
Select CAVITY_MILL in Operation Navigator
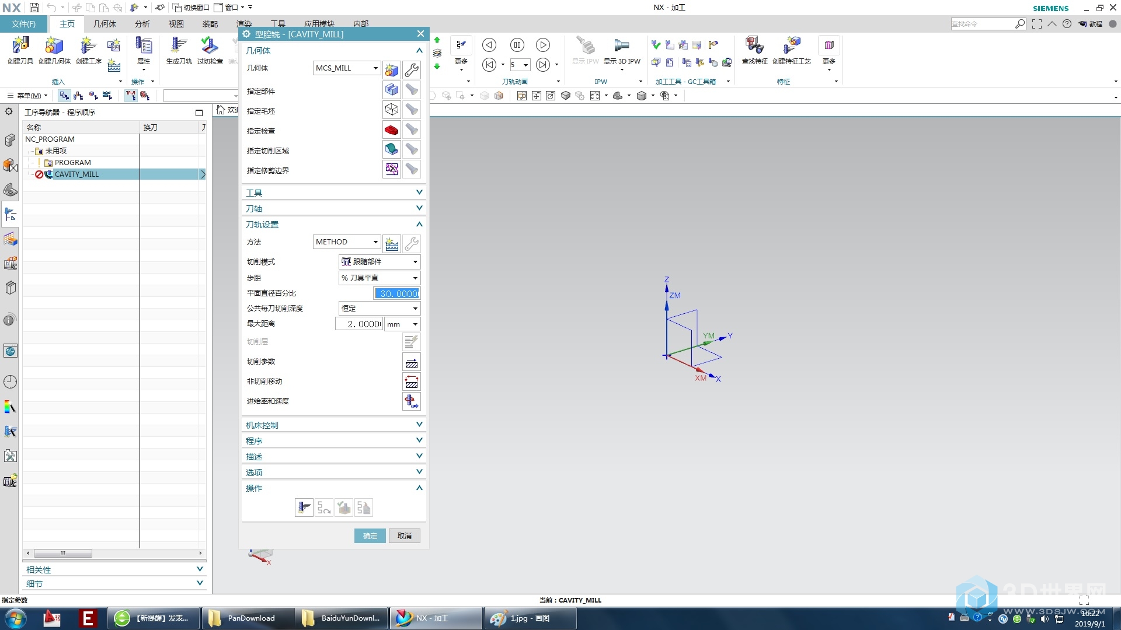pyautogui.click(x=76, y=174)
